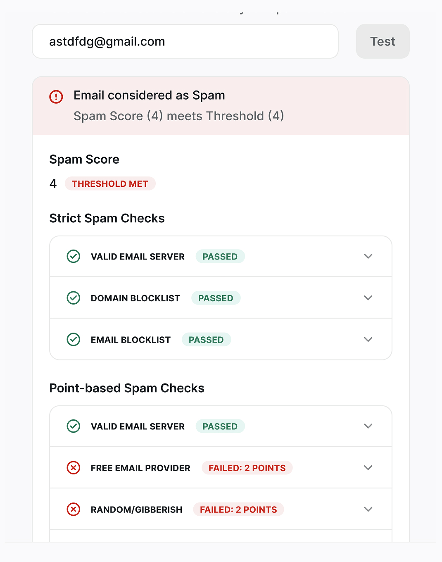Expand the strict Valid Email Server check
442x562 pixels.
pyautogui.click(x=368, y=256)
